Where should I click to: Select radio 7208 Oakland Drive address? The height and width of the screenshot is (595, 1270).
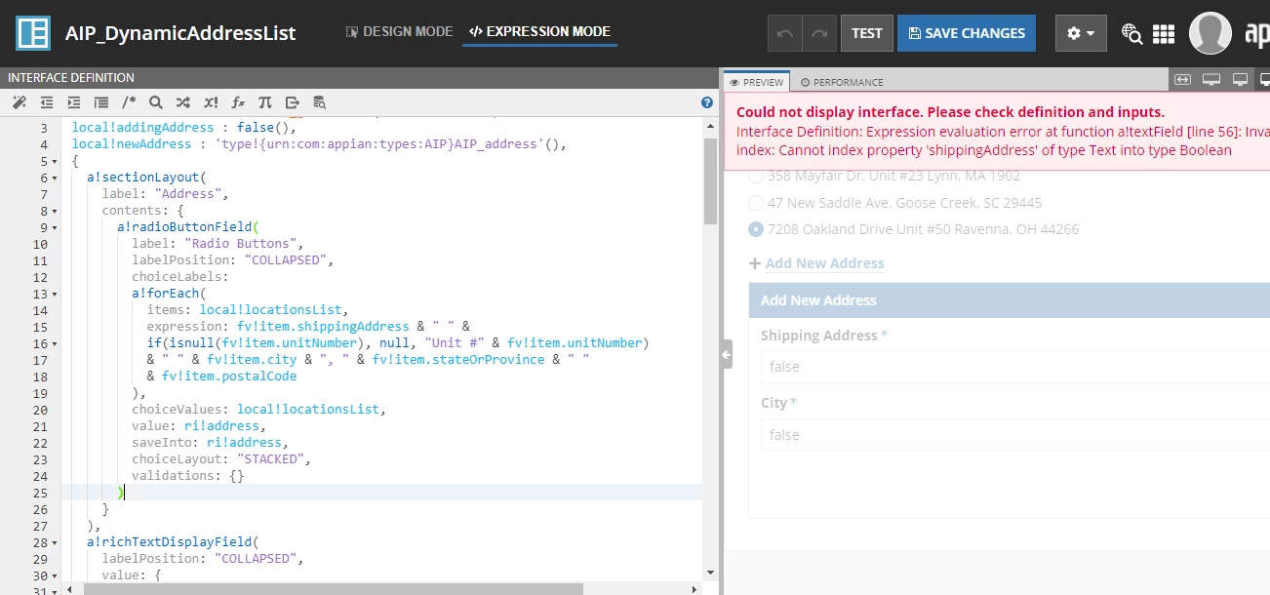756,229
